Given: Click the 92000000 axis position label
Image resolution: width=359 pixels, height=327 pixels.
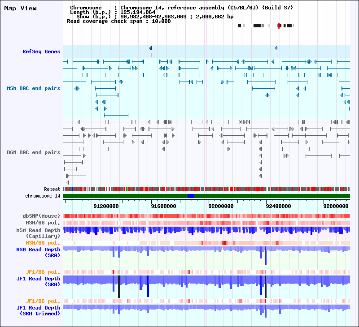Looking at the screenshot, I should 221,206.
